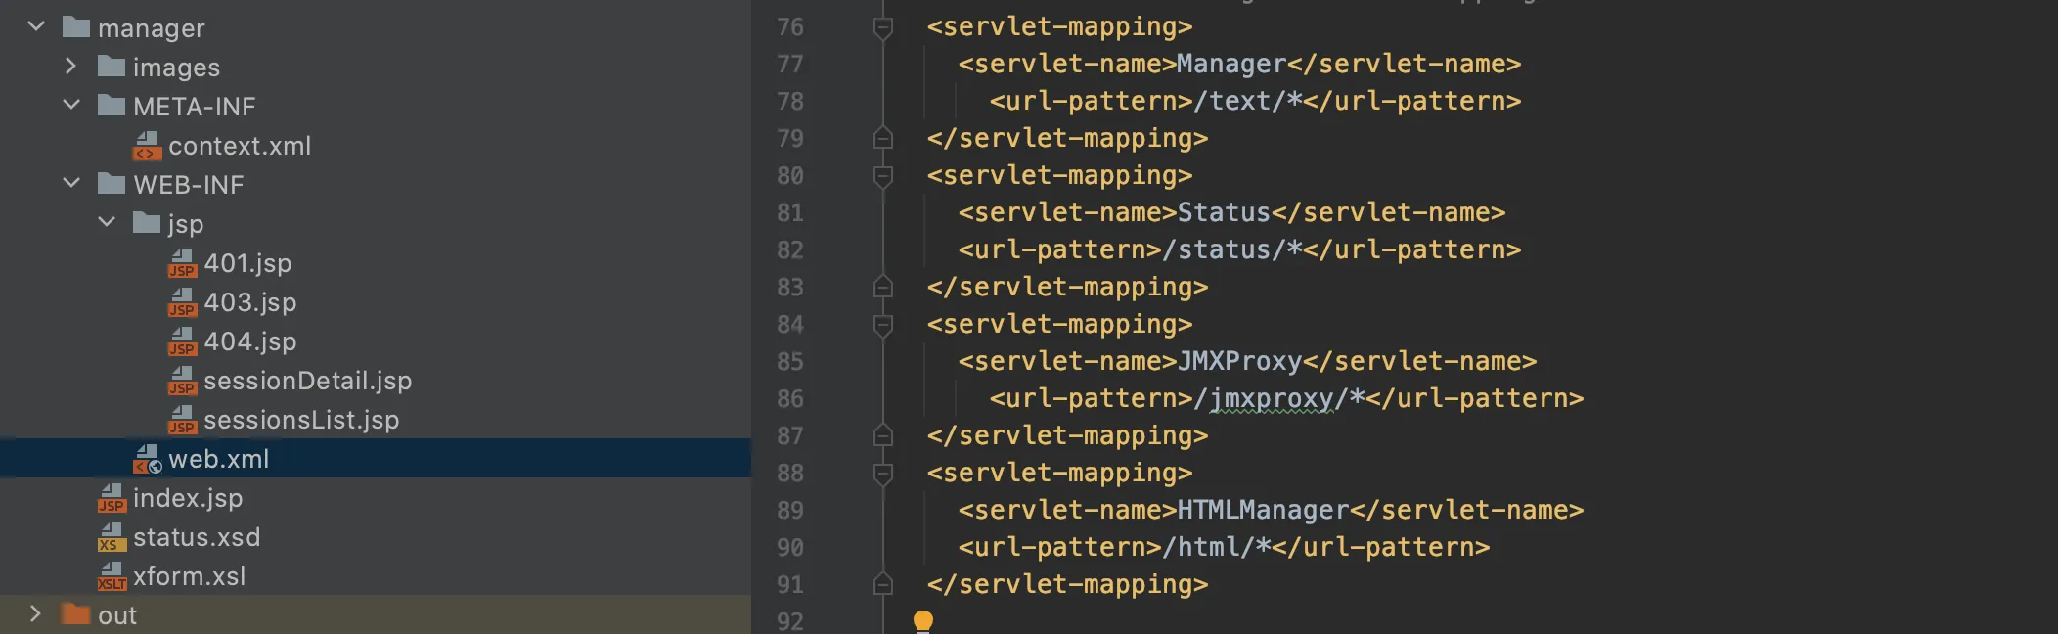The height and width of the screenshot is (634, 2058).
Task: Click the index.jsp file icon
Action: point(112,497)
